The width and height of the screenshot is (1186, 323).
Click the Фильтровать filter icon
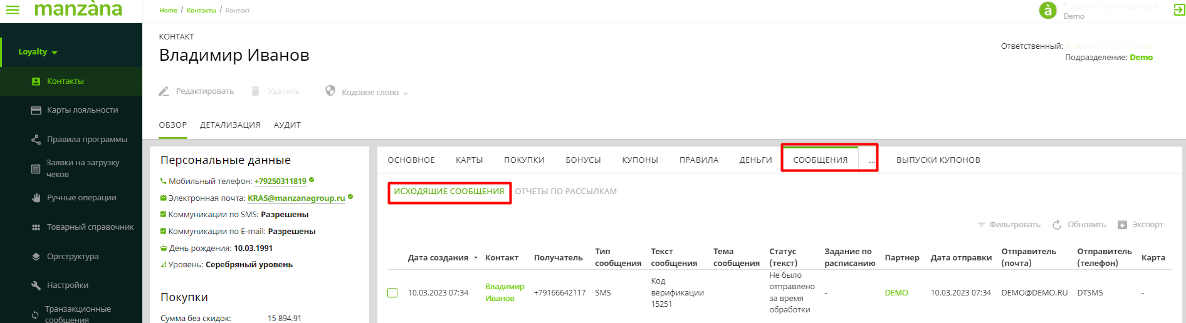click(981, 225)
